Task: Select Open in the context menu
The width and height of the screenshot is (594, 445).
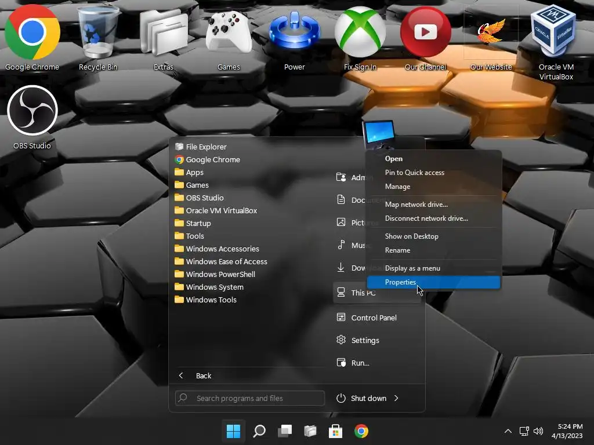Action: [433, 159]
